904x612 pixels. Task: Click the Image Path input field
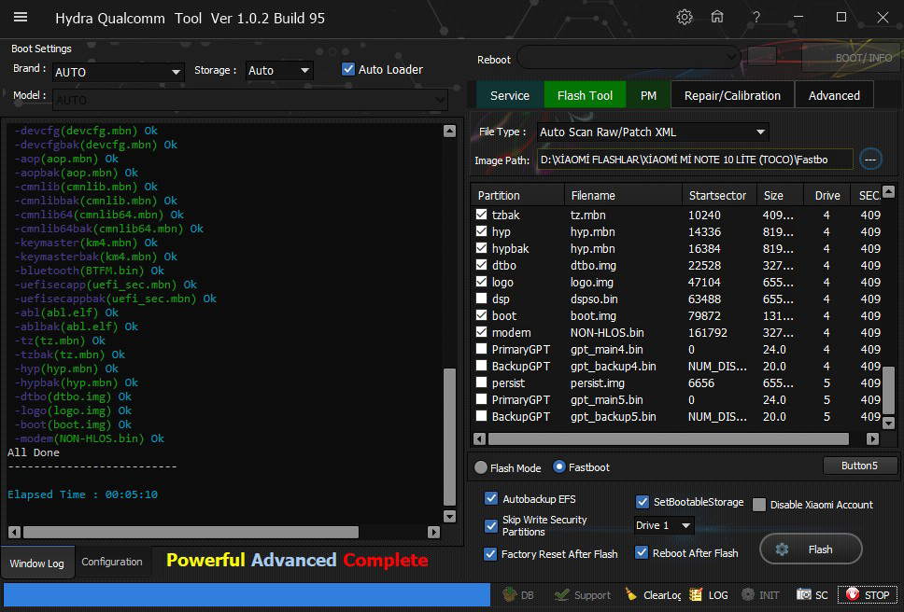(694, 160)
